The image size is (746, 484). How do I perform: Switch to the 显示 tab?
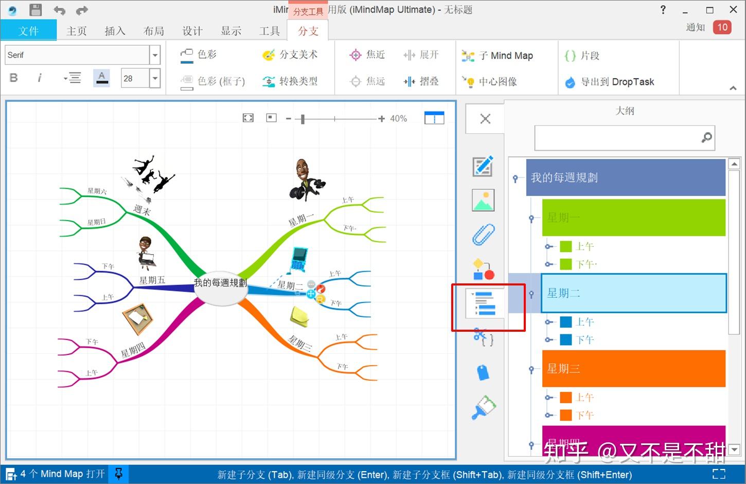[x=231, y=31]
